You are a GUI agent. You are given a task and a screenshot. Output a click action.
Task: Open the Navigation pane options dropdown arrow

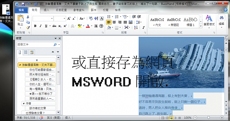coord(56,38)
